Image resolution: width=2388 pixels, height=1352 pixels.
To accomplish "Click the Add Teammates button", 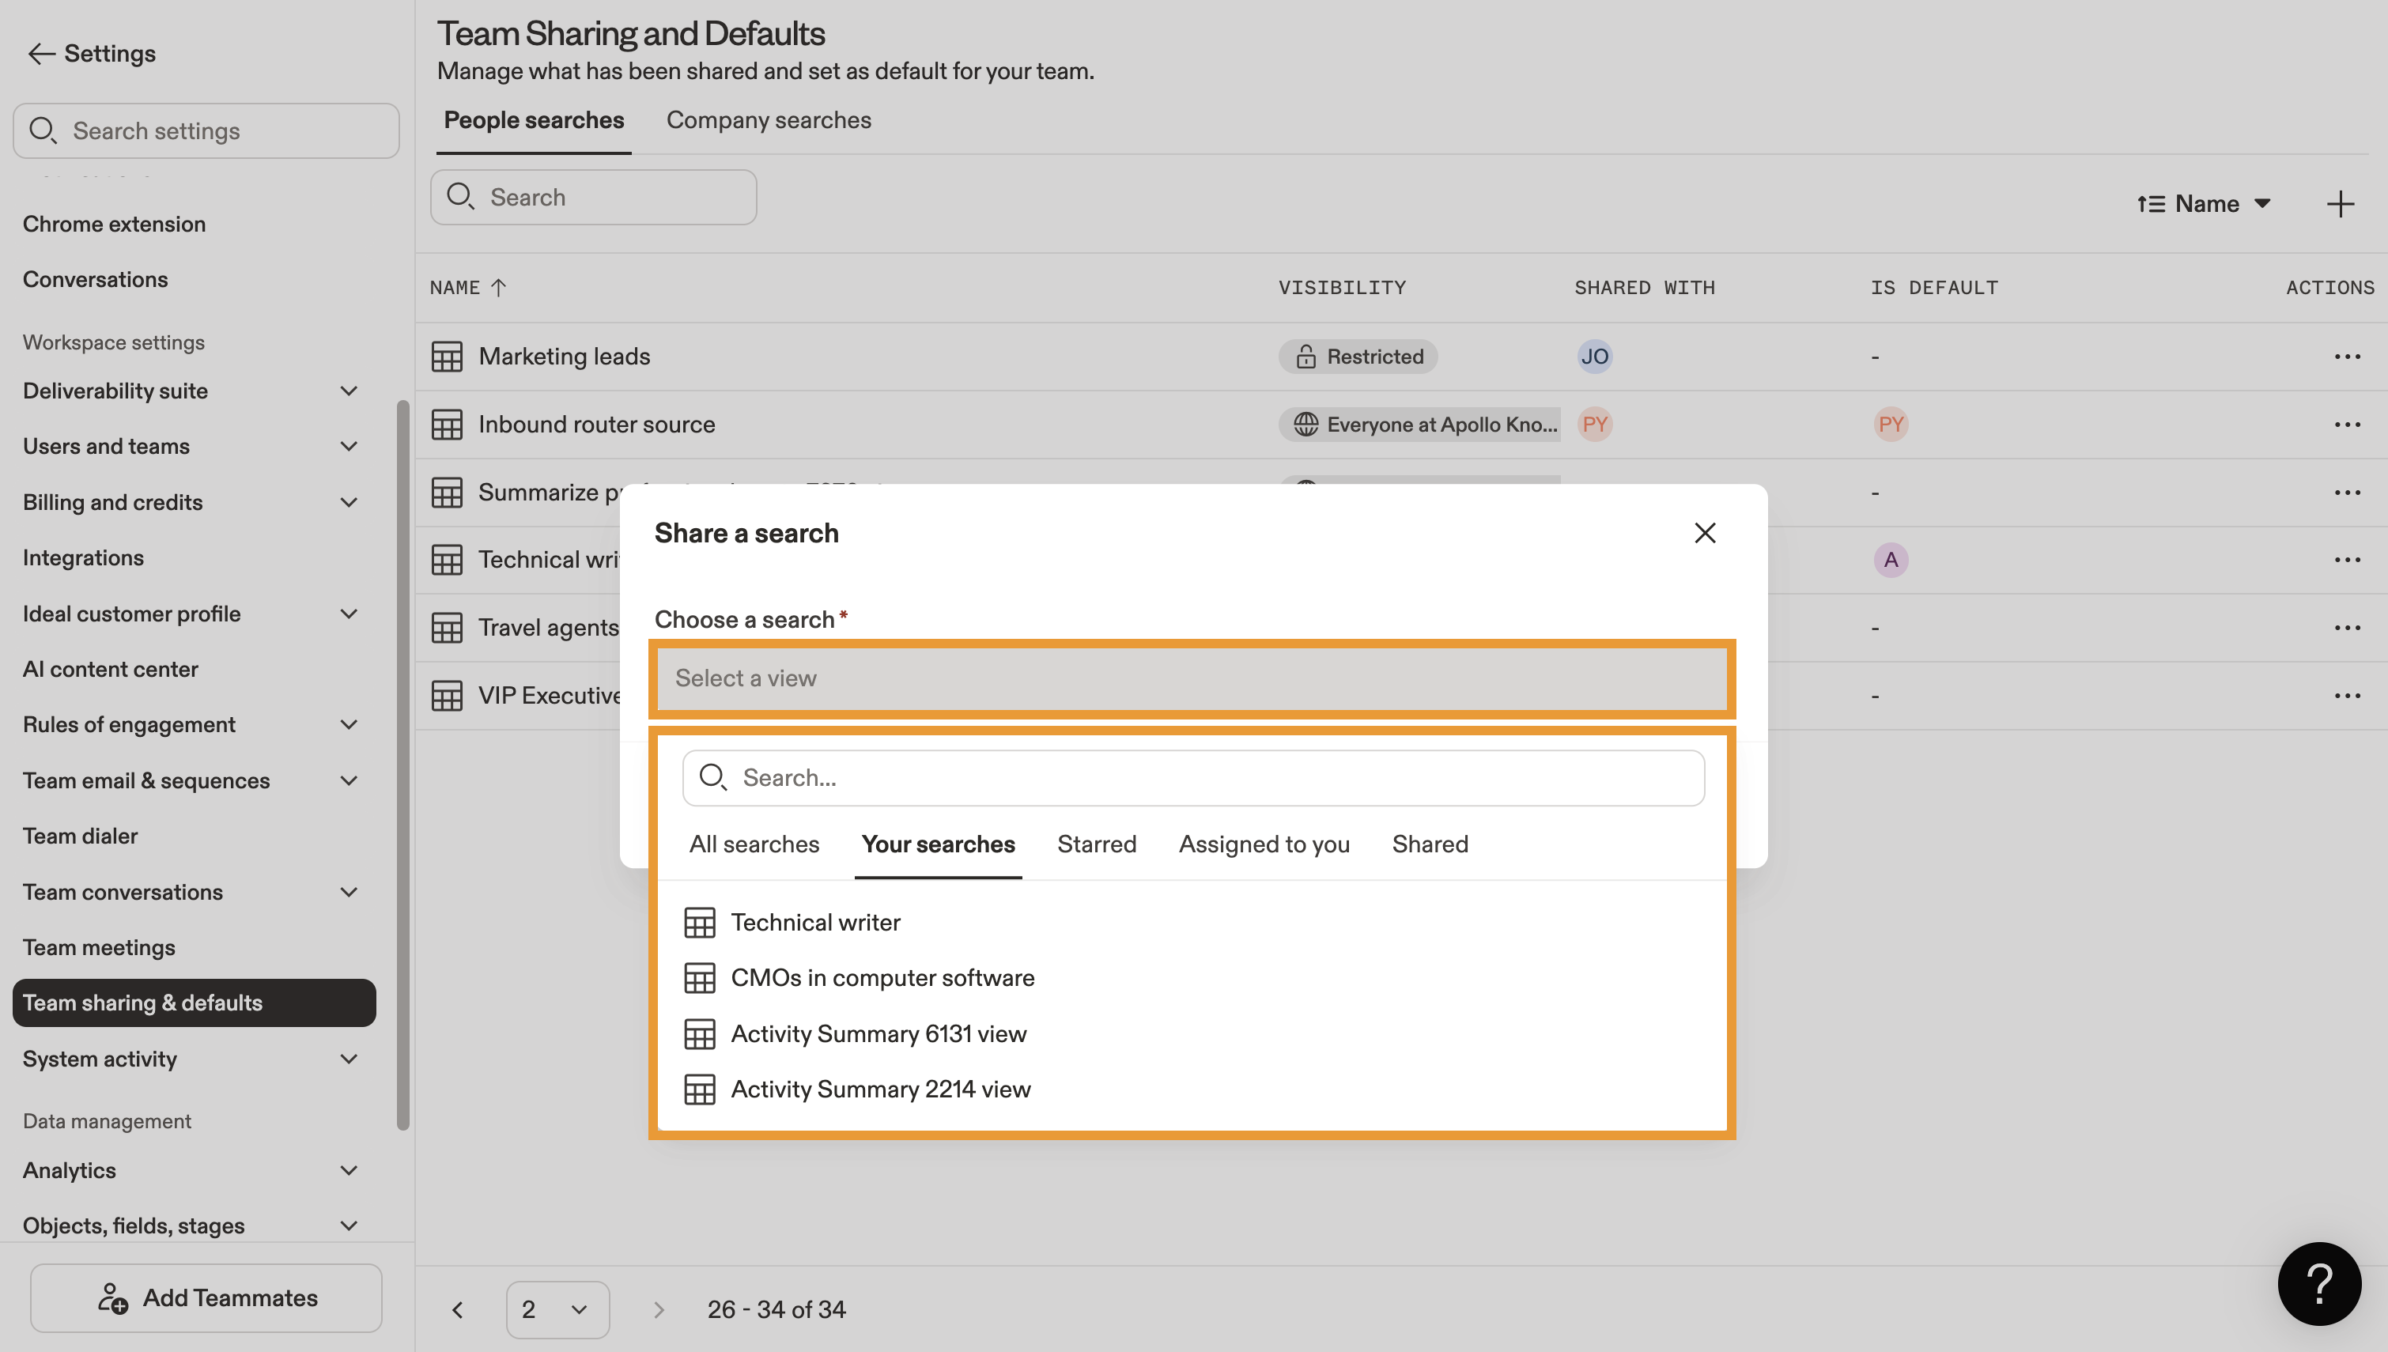I will [x=206, y=1297].
